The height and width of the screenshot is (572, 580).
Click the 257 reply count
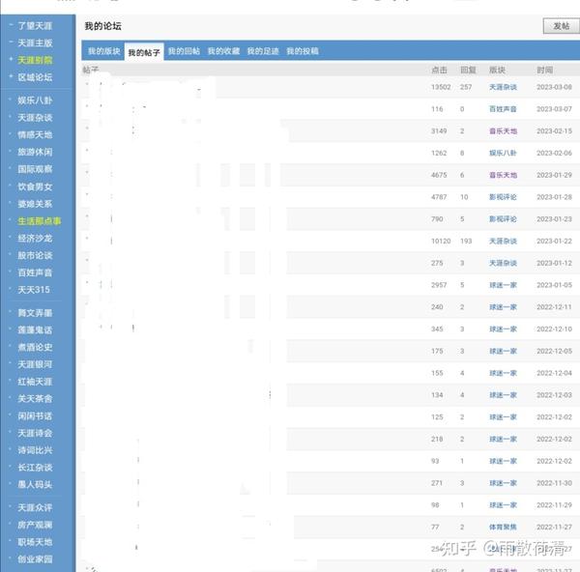click(466, 87)
